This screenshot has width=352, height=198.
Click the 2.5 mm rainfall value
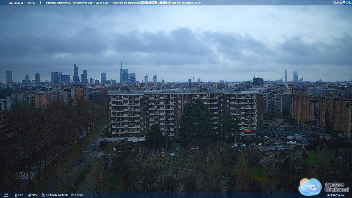coord(79,195)
